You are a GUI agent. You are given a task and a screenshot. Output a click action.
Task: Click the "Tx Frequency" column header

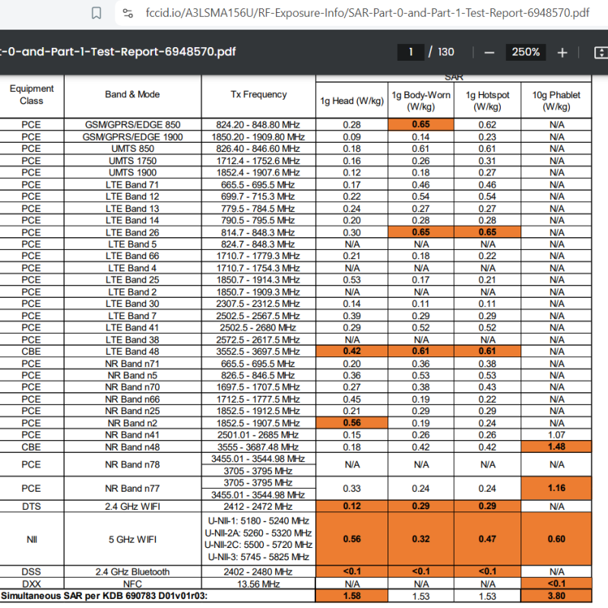click(x=258, y=95)
